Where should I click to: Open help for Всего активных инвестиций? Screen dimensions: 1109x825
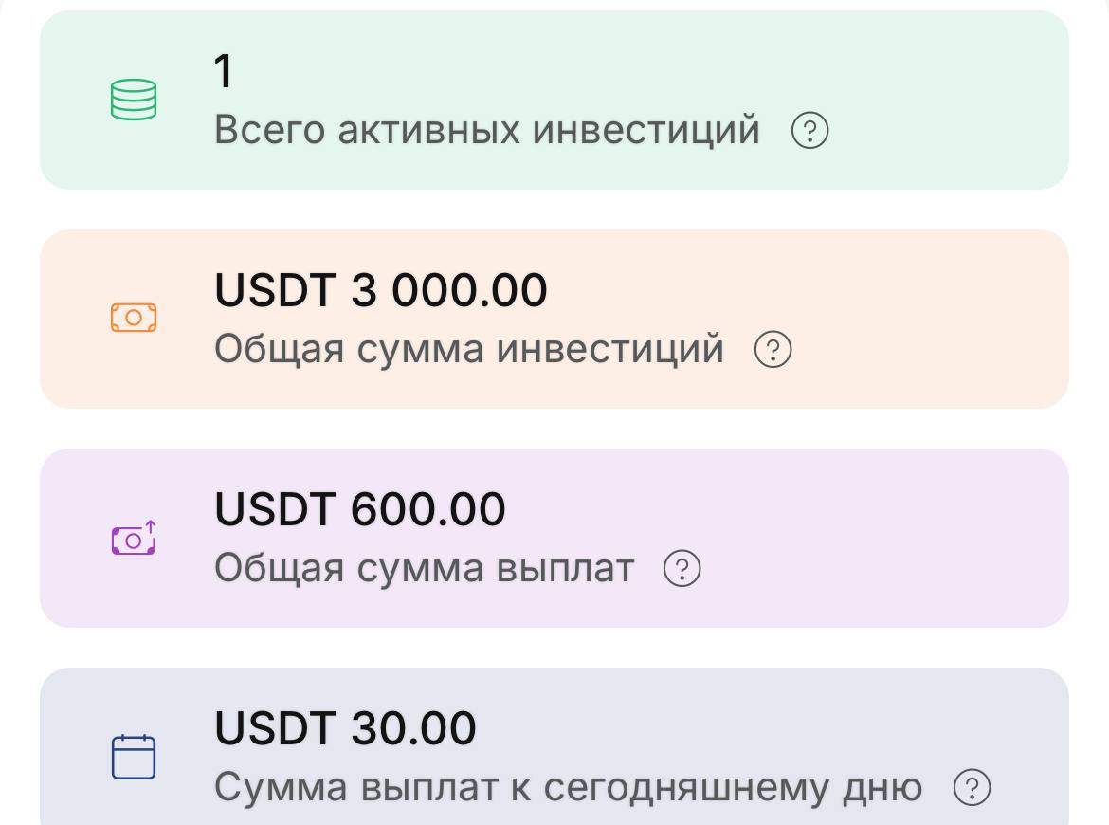coord(809,131)
